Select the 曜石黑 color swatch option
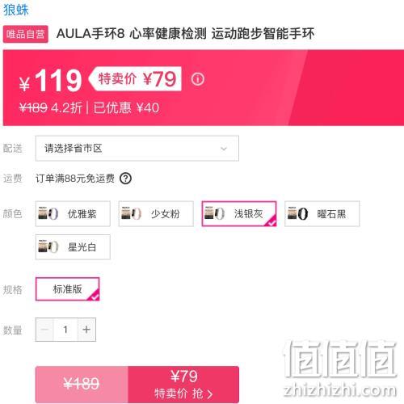This screenshot has height=404, width=404. point(322,214)
